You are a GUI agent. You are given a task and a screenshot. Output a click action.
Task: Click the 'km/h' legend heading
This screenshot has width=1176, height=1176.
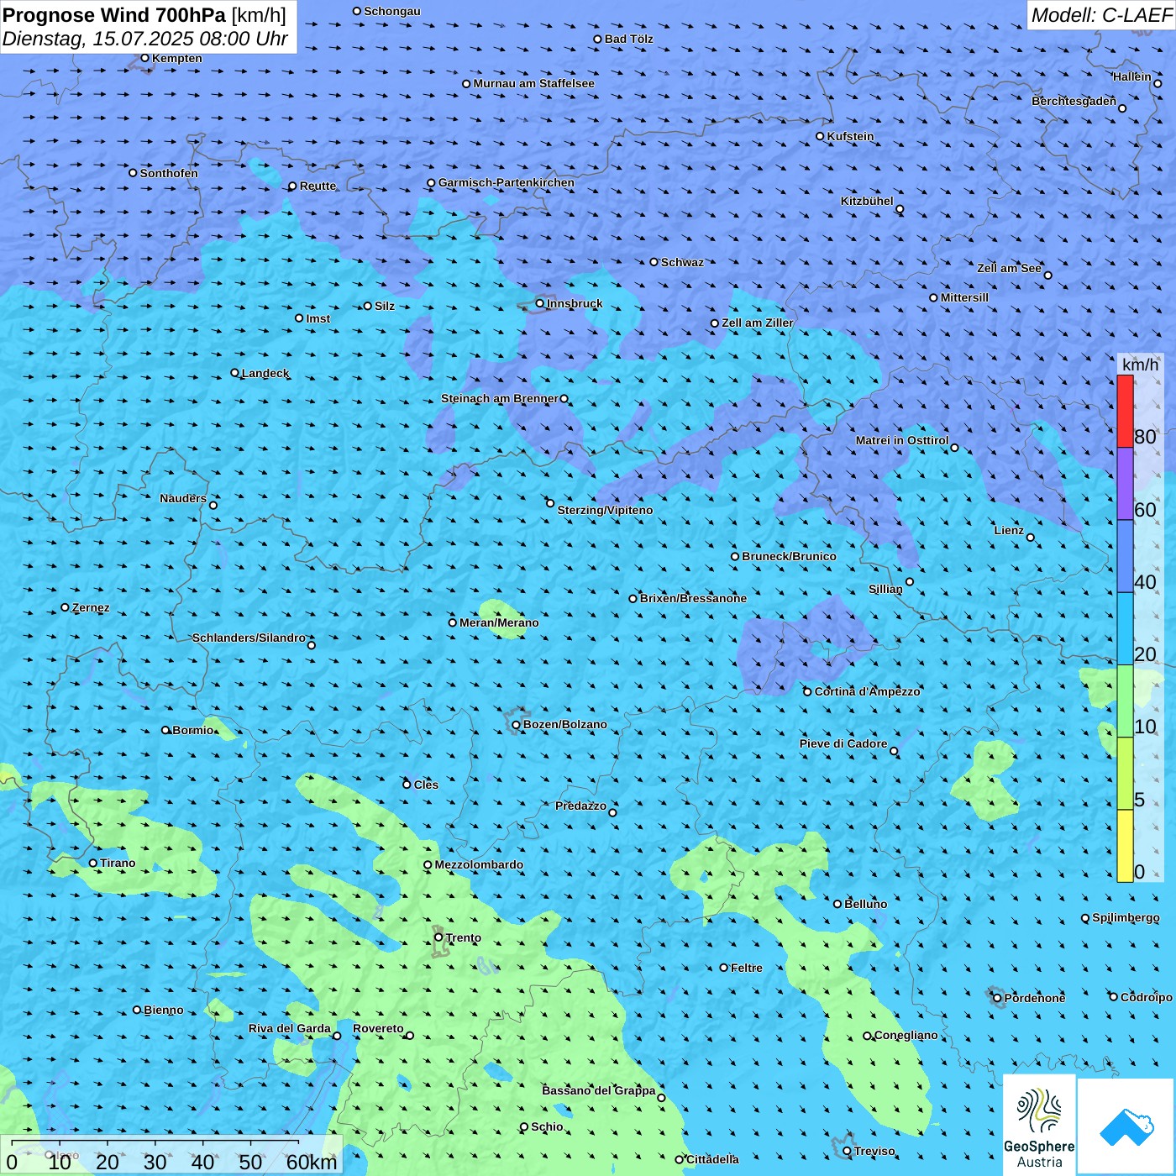(x=1140, y=365)
